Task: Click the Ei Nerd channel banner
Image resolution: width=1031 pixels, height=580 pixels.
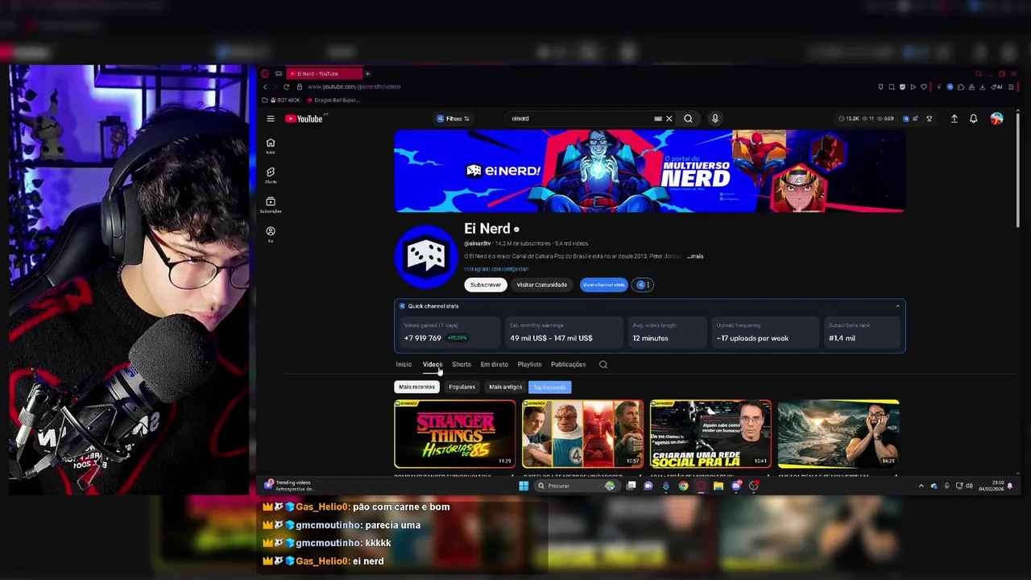Action: pos(649,171)
